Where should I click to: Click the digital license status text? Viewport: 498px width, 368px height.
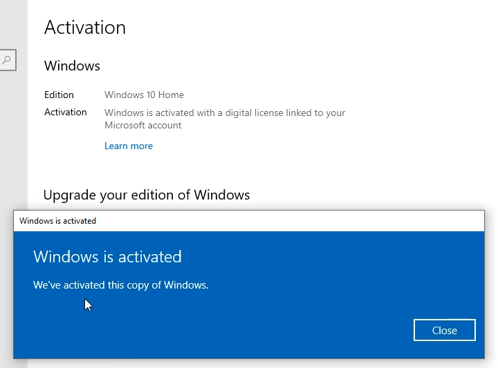point(225,119)
